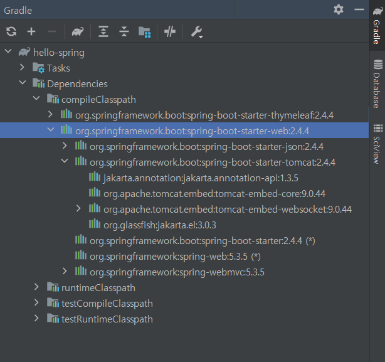Expand the testRuntimeClasspath node
Screen dimensions: 385x362
(36, 318)
